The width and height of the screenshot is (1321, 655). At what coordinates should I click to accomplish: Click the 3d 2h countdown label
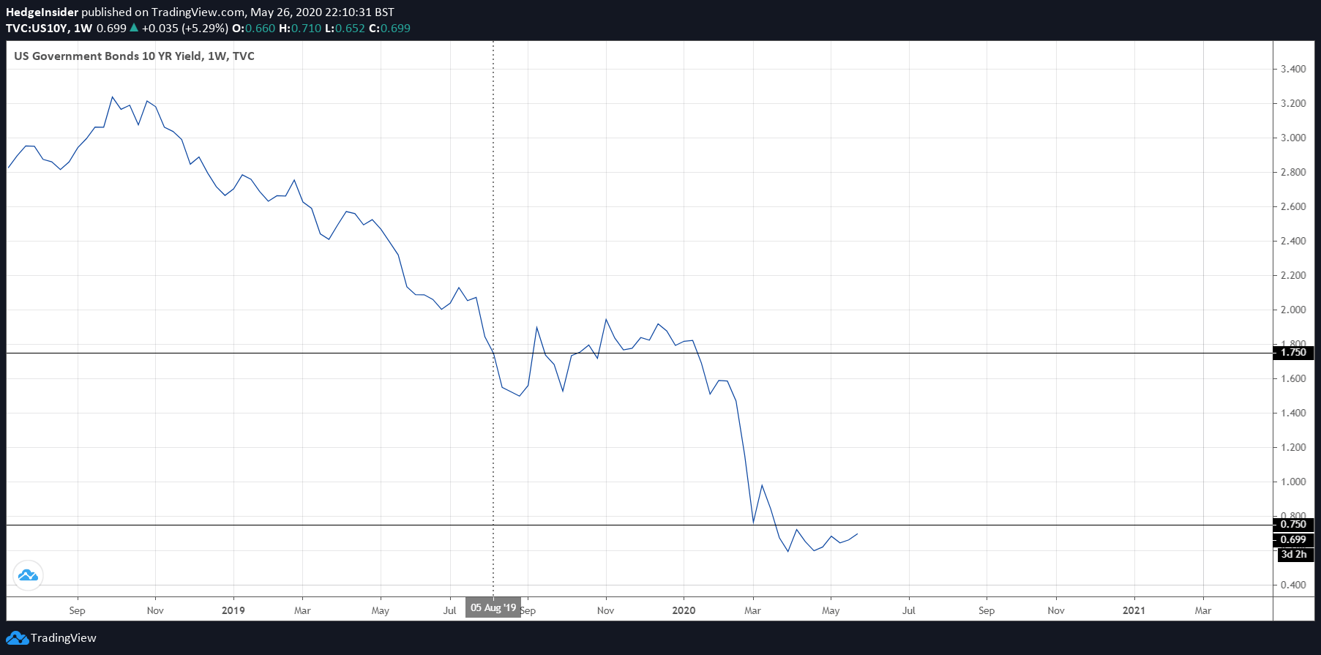[1293, 555]
